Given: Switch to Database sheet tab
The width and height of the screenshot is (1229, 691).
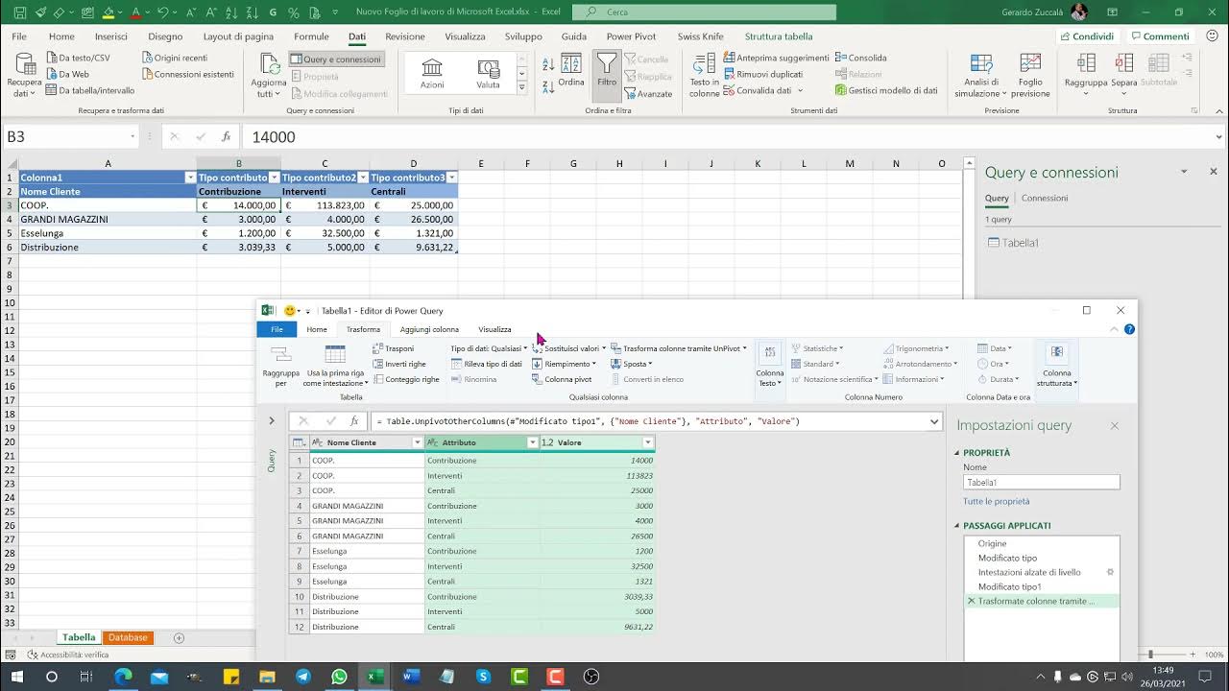Looking at the screenshot, I should pyautogui.click(x=128, y=637).
